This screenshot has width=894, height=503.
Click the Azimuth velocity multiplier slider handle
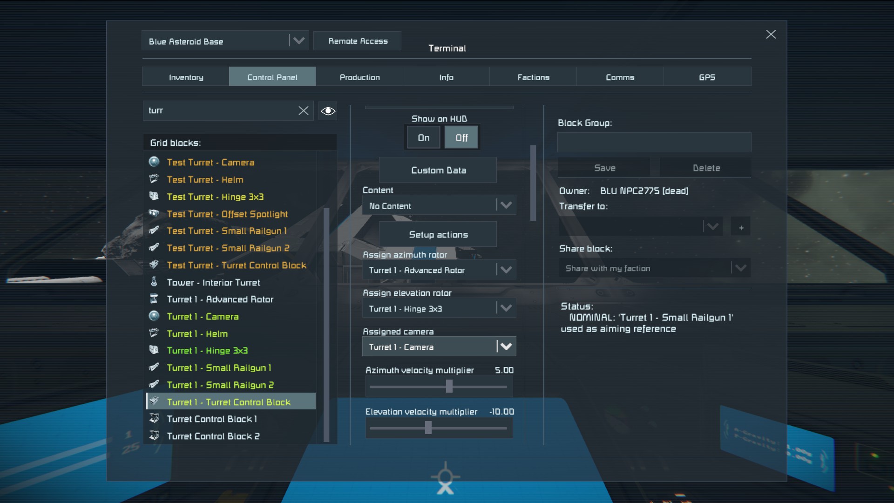[x=449, y=386]
